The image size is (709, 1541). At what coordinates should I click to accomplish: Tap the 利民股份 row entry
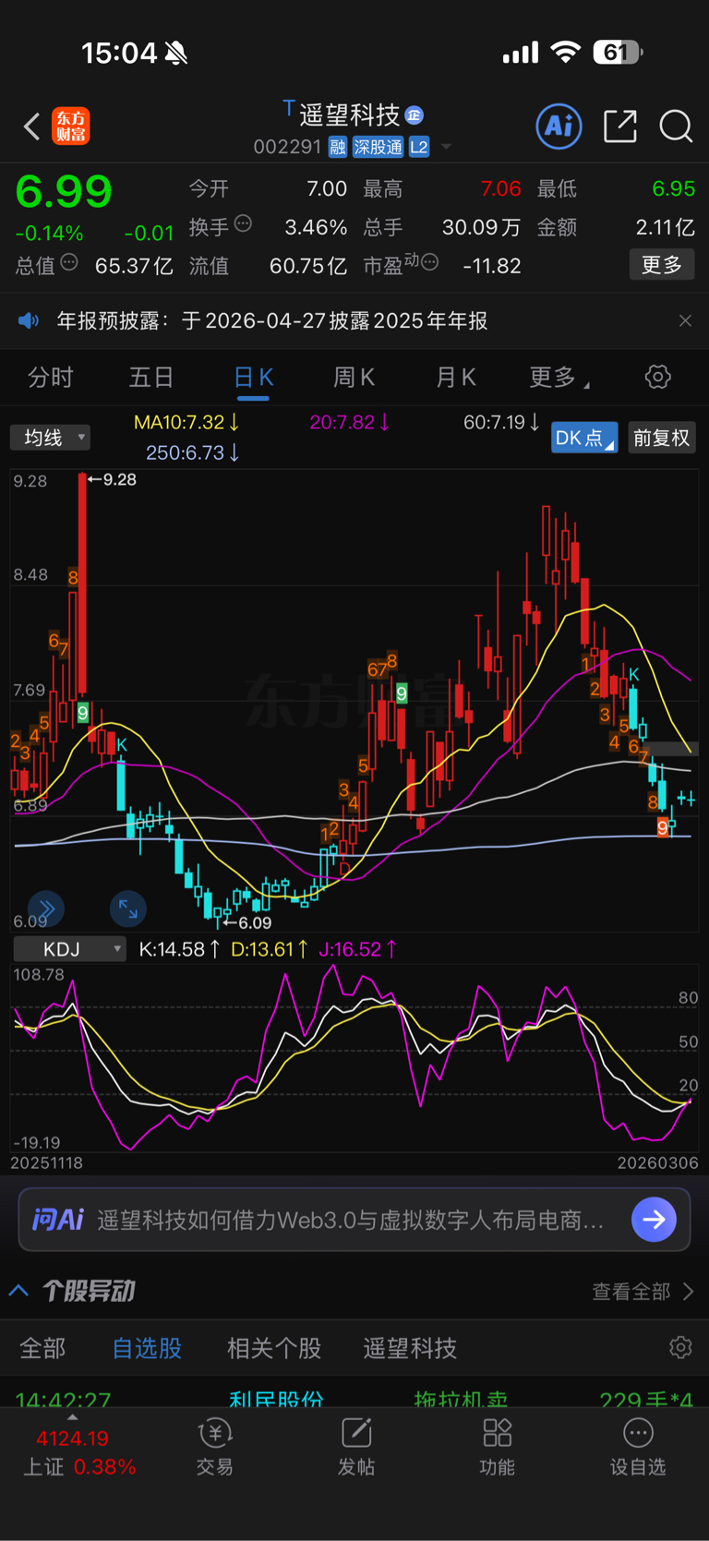(276, 1399)
